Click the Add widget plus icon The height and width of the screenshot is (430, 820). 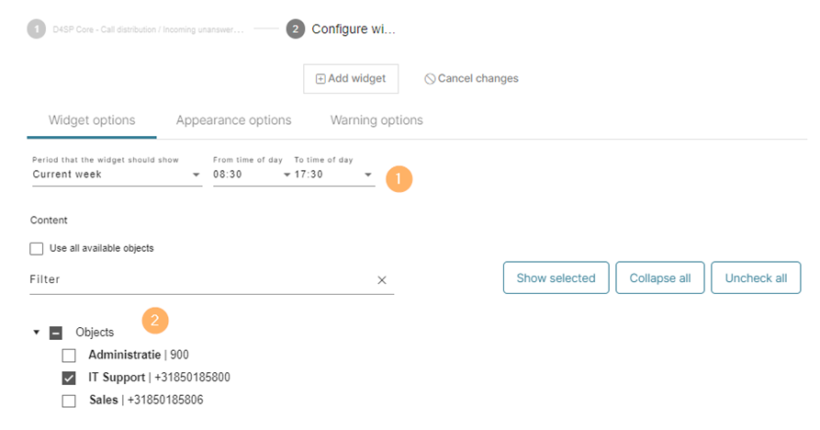[x=320, y=79]
